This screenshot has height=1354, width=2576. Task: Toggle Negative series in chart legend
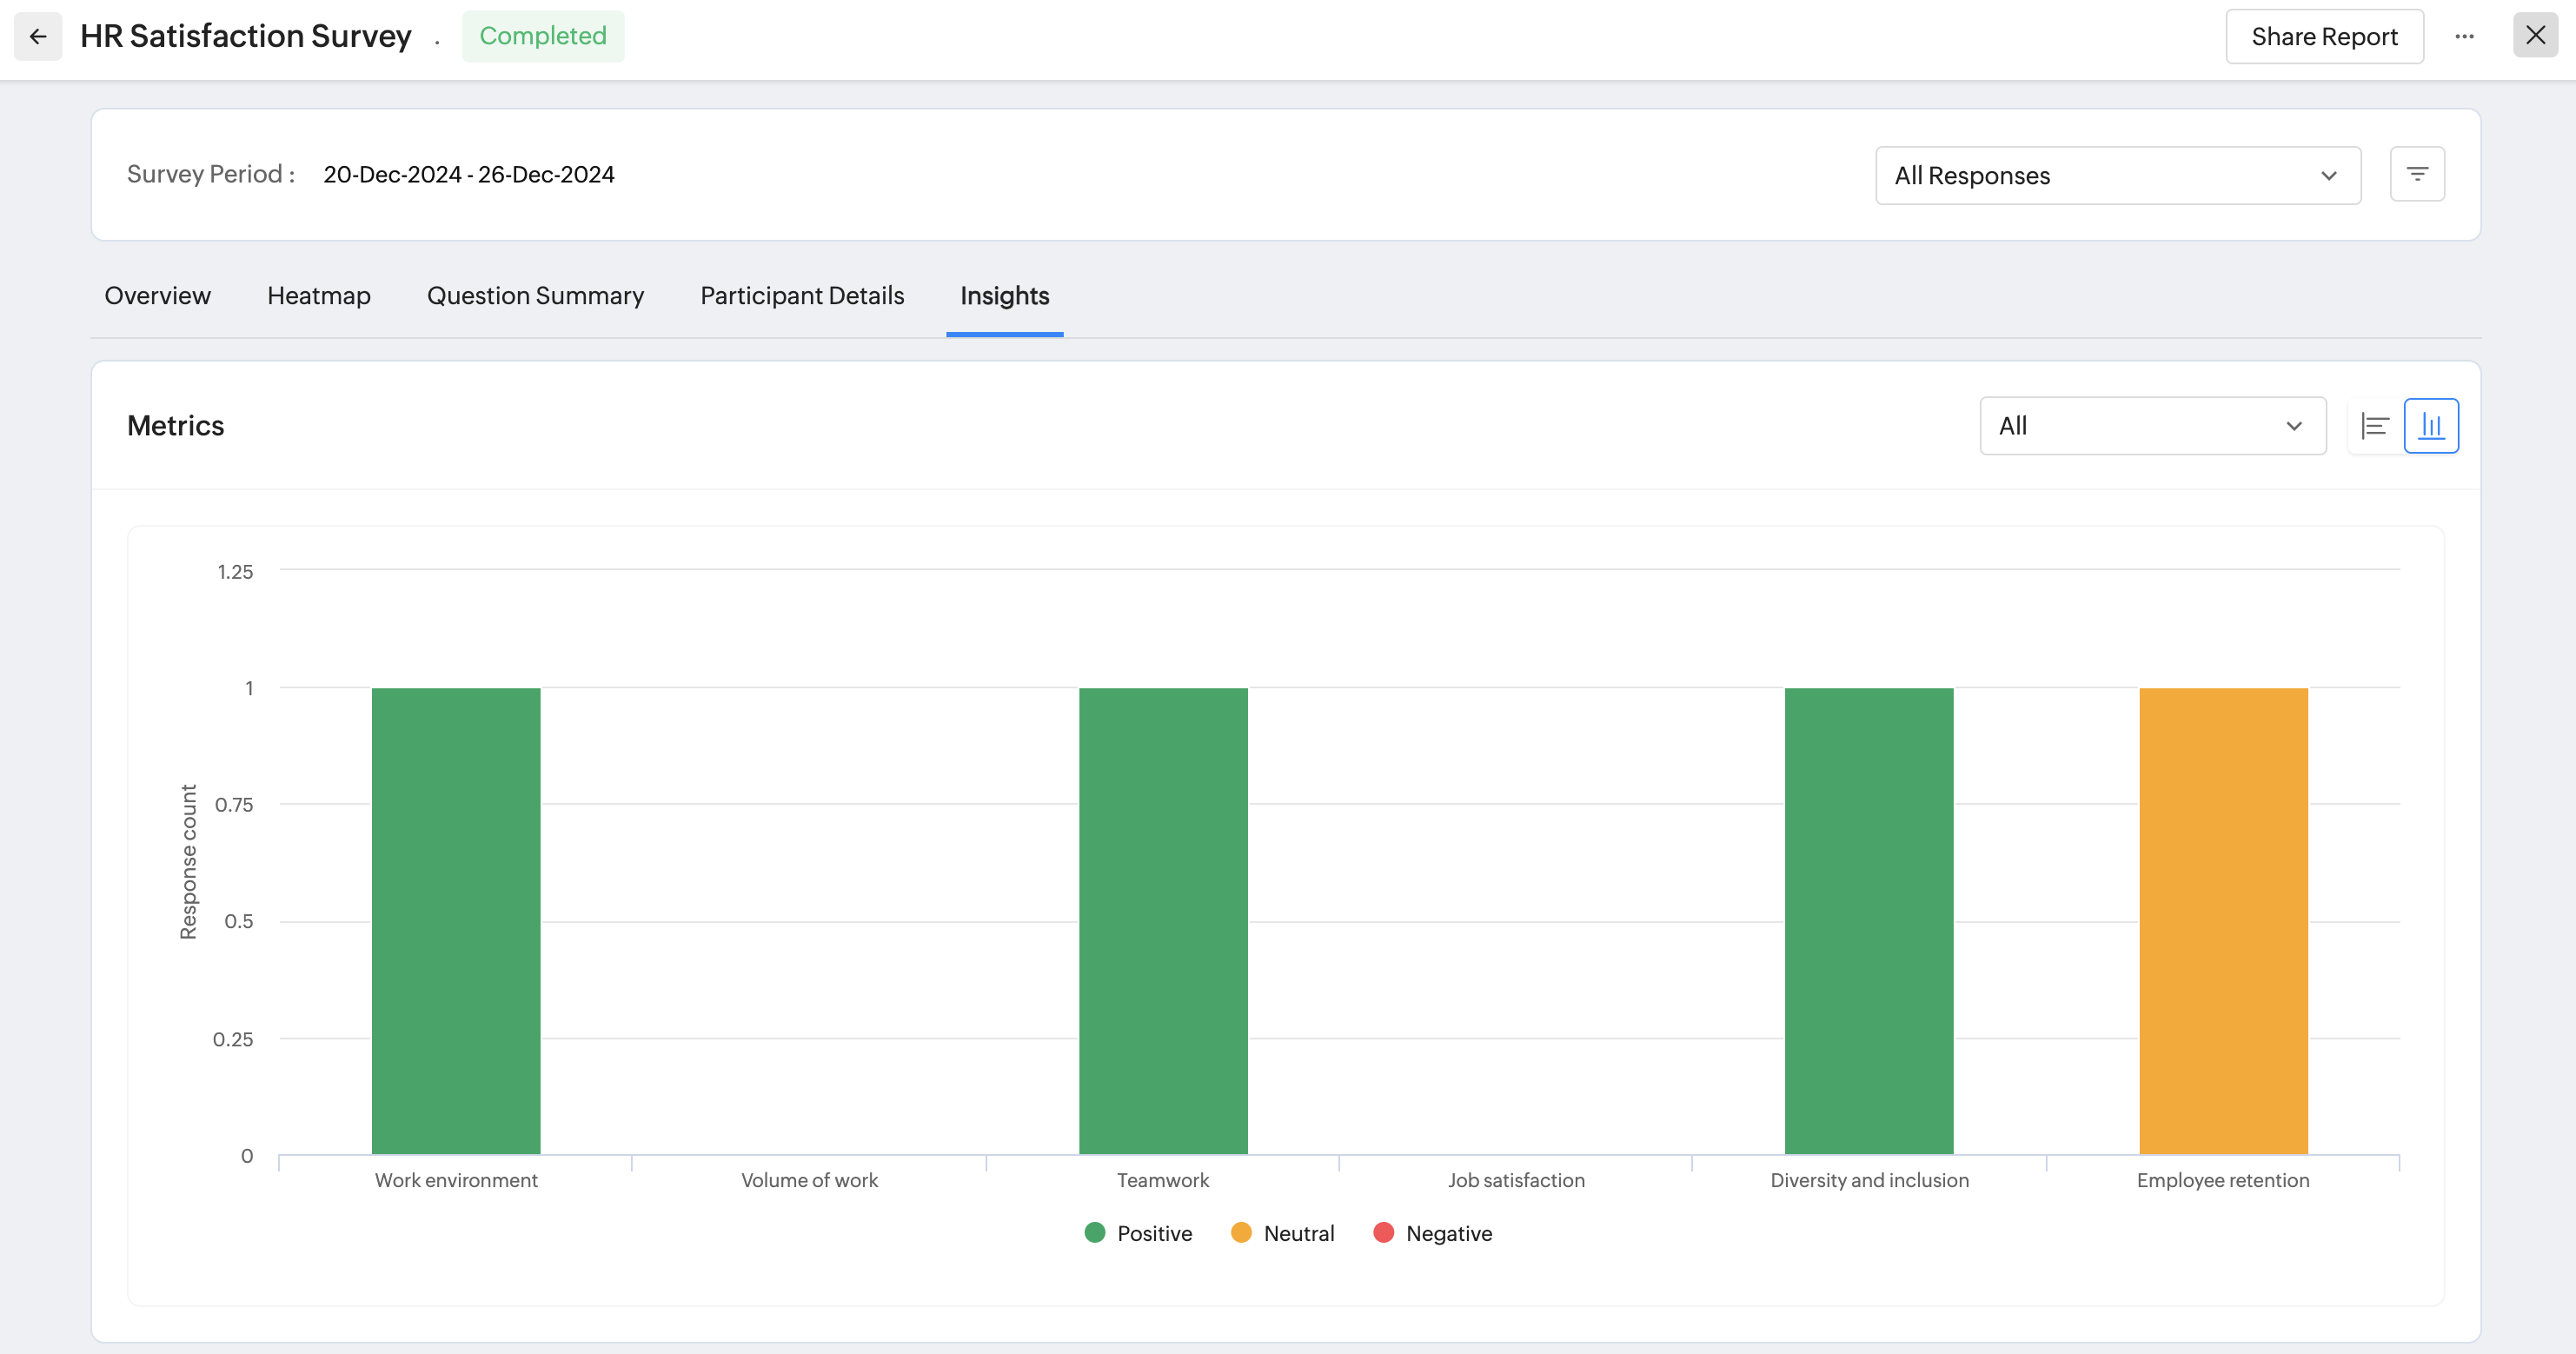pos(1432,1233)
